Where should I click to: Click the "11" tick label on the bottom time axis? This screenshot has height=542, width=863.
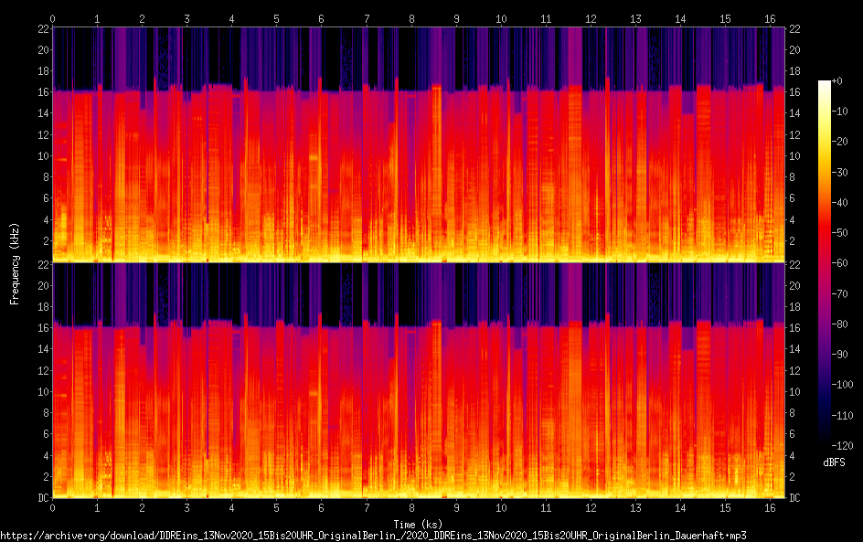click(546, 508)
